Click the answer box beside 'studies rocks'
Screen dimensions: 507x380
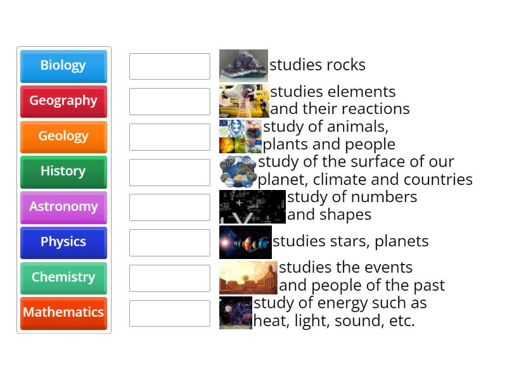(169, 66)
